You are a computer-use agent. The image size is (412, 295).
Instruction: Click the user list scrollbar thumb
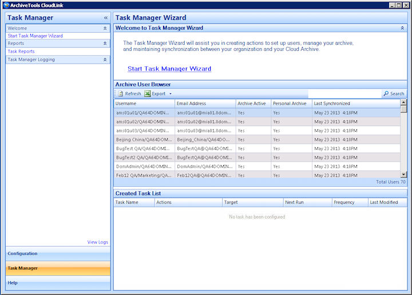tap(403, 109)
